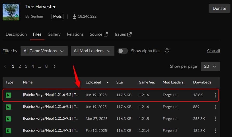Click Forge +3 loaders in 1.21.6-9.2 row
Image resolution: width=232 pixels, height=137 pixels.
(x=170, y=95)
